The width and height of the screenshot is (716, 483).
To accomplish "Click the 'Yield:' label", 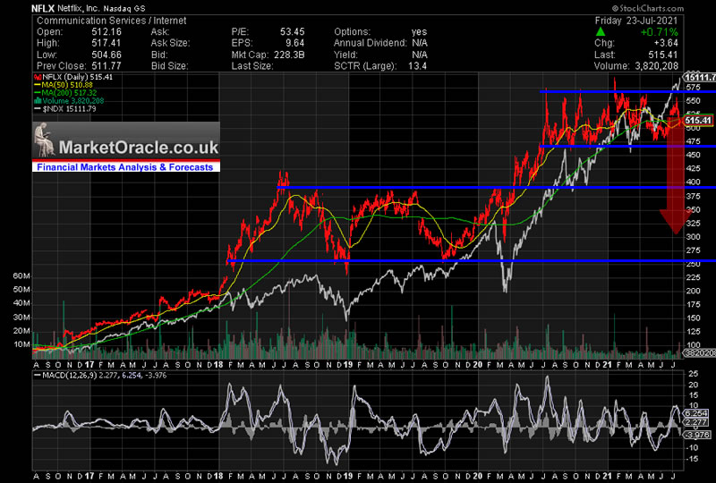I will coord(346,55).
